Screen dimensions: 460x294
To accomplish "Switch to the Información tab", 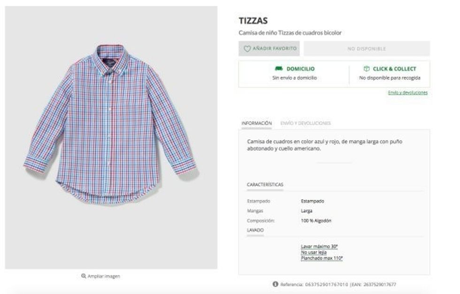I will 256,123.
